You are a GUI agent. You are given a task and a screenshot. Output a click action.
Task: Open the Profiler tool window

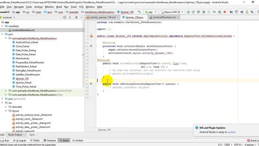[x=78, y=141]
